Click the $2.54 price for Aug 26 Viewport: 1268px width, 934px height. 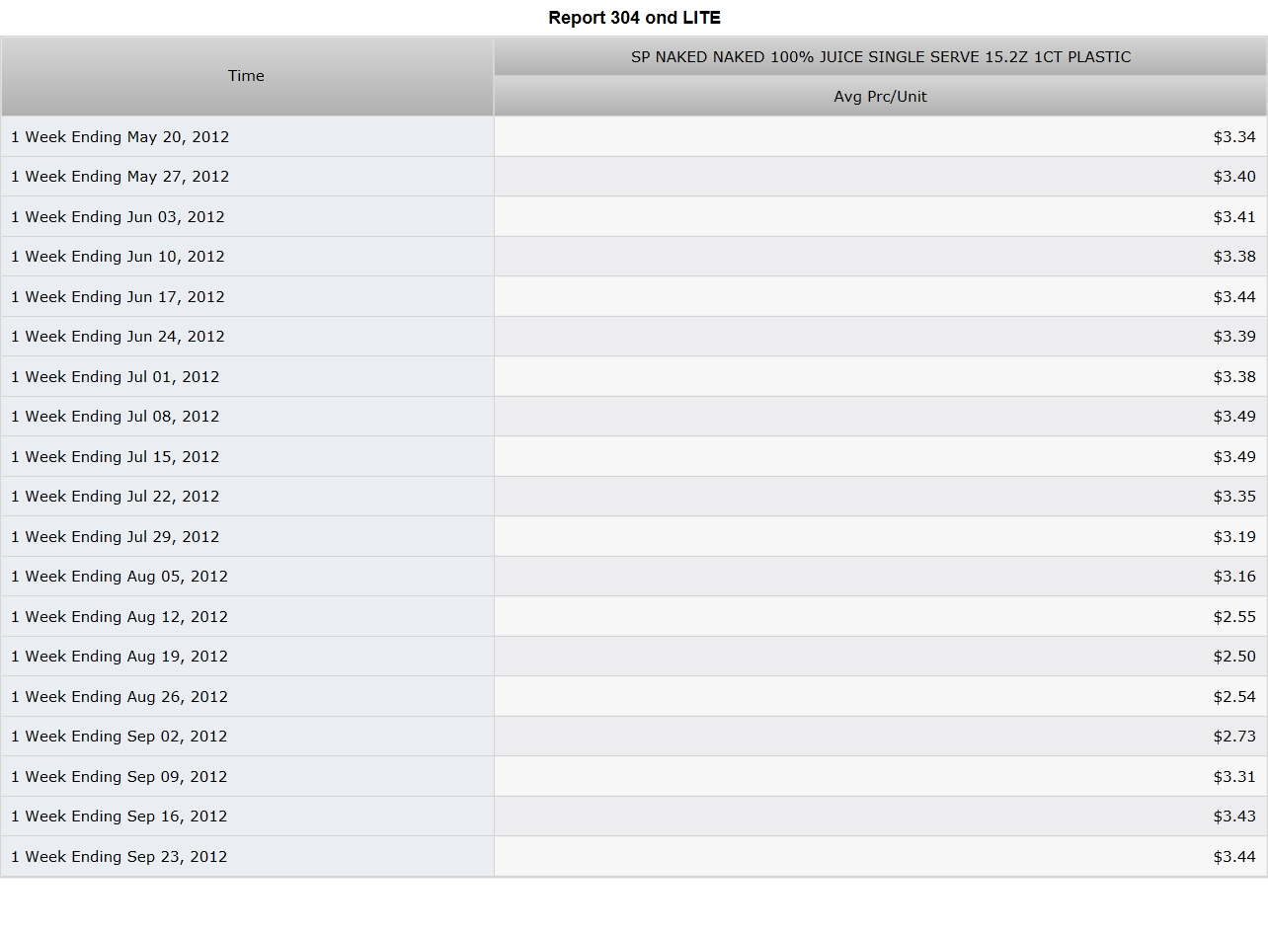click(x=1234, y=697)
